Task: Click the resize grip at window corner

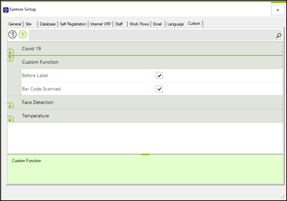Action: click(283, 197)
